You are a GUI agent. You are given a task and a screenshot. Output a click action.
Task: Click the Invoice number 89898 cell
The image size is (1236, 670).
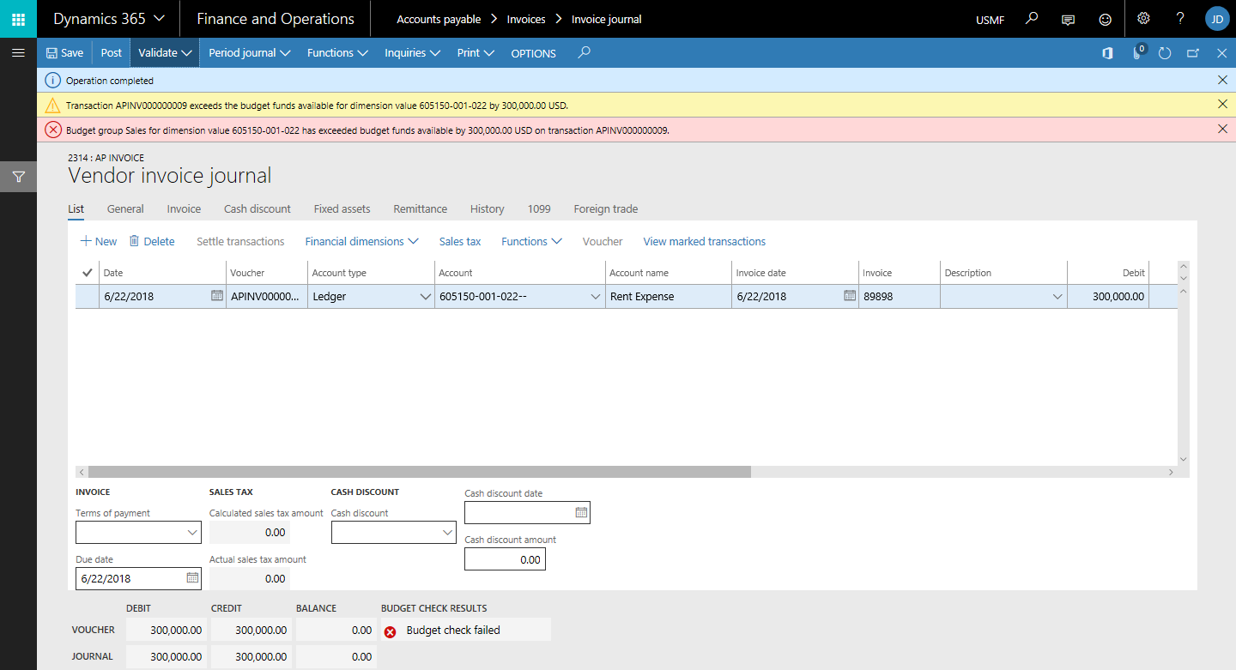[x=899, y=297]
